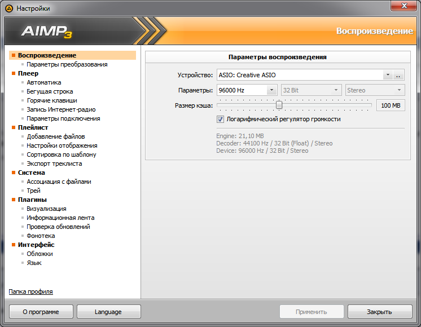421x327 pixels.
Task: Click the AIMP logo icon in the title bar
Action: [9, 8]
